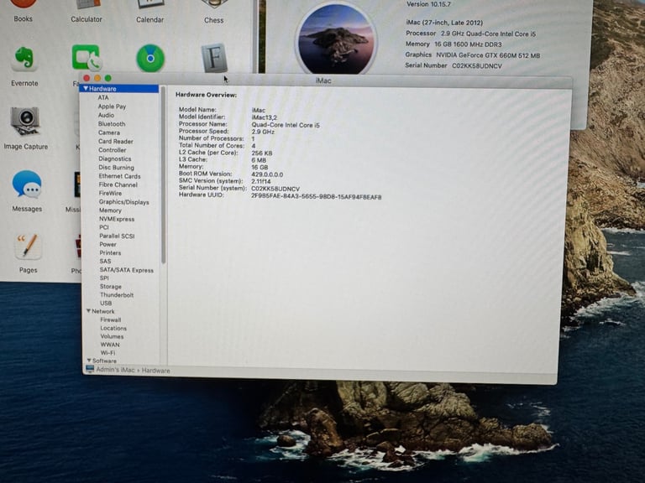This screenshot has height=483, width=645.
Task: Click Admin's iMac in path bar
Action: point(115,370)
